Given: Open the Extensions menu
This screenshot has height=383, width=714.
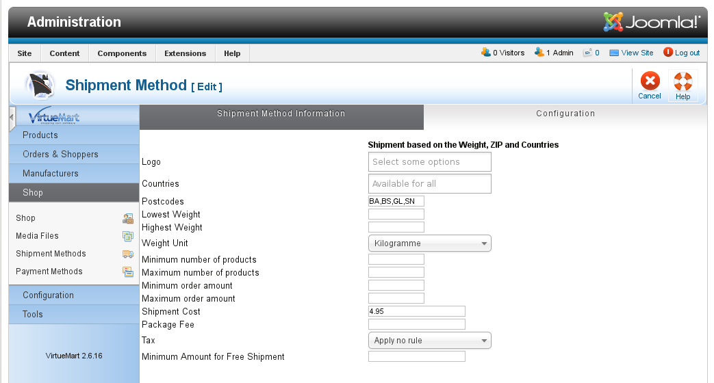Looking at the screenshot, I should 186,53.
